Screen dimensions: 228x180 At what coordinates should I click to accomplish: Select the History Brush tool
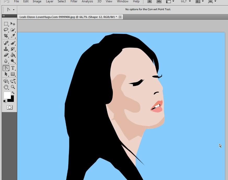coord(13,49)
